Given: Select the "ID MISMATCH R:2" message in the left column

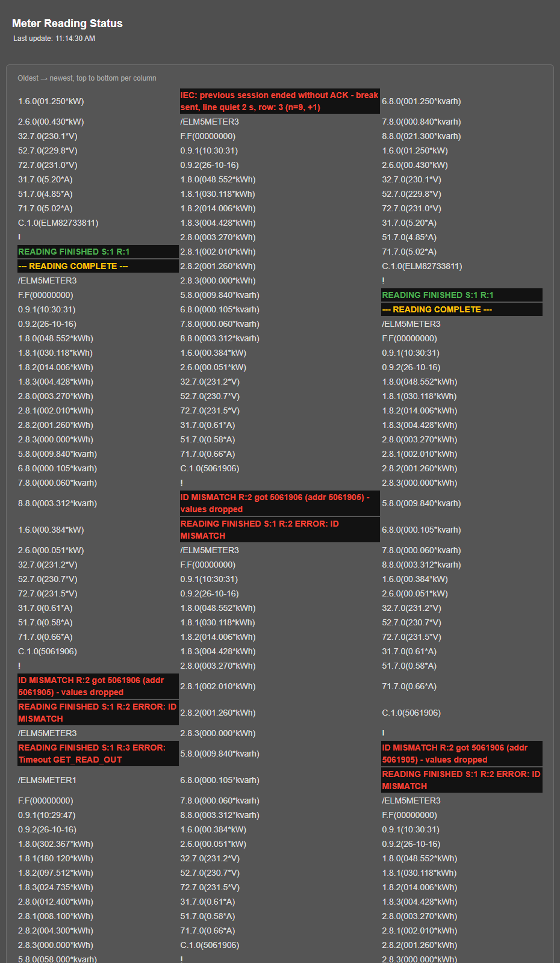Looking at the screenshot, I should (98, 686).
